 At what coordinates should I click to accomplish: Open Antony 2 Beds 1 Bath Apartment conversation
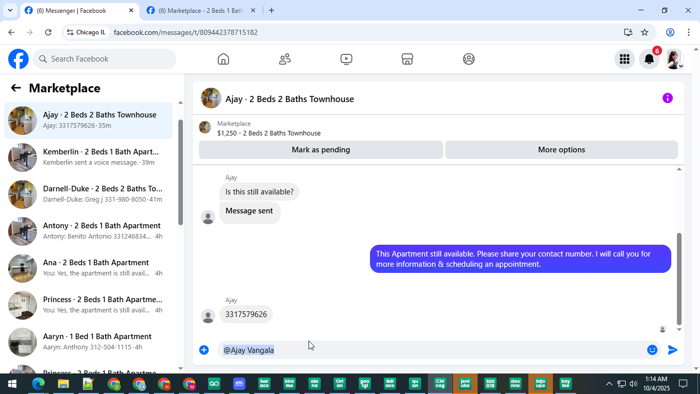pos(88,231)
